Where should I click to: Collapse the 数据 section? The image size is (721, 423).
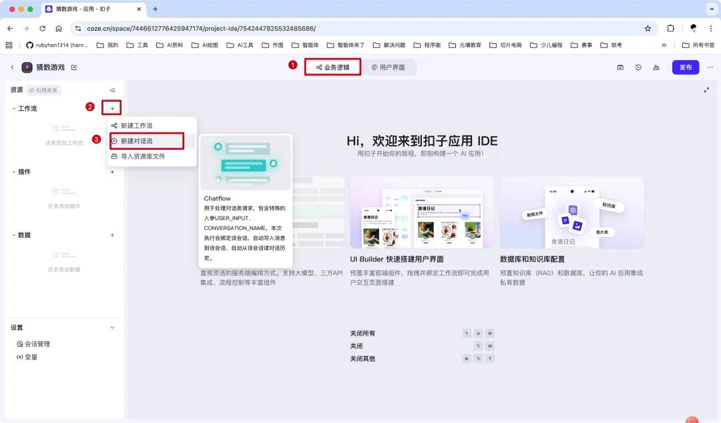[14, 235]
